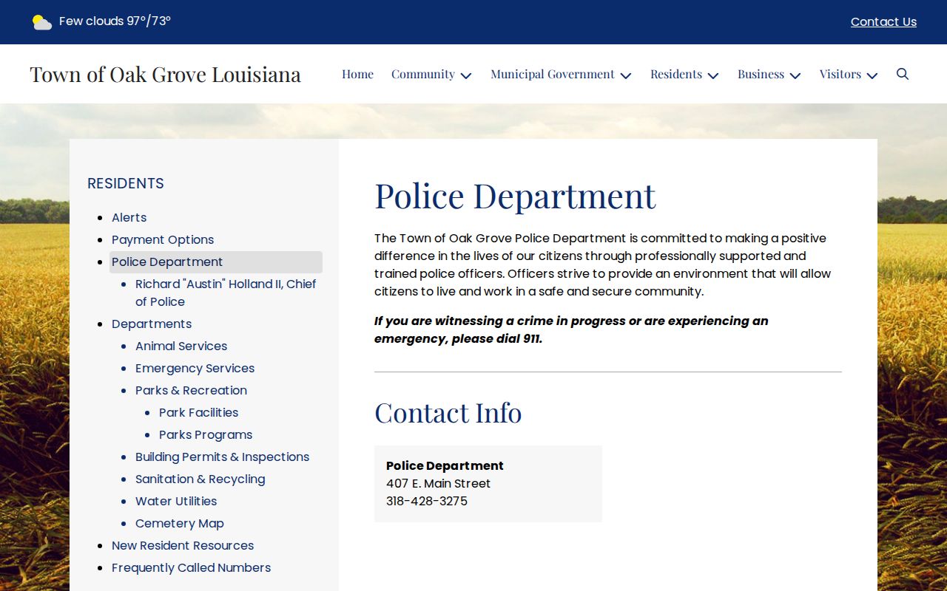This screenshot has height=591, width=947.
Task: Go to the Home menu item
Action: 357,74
